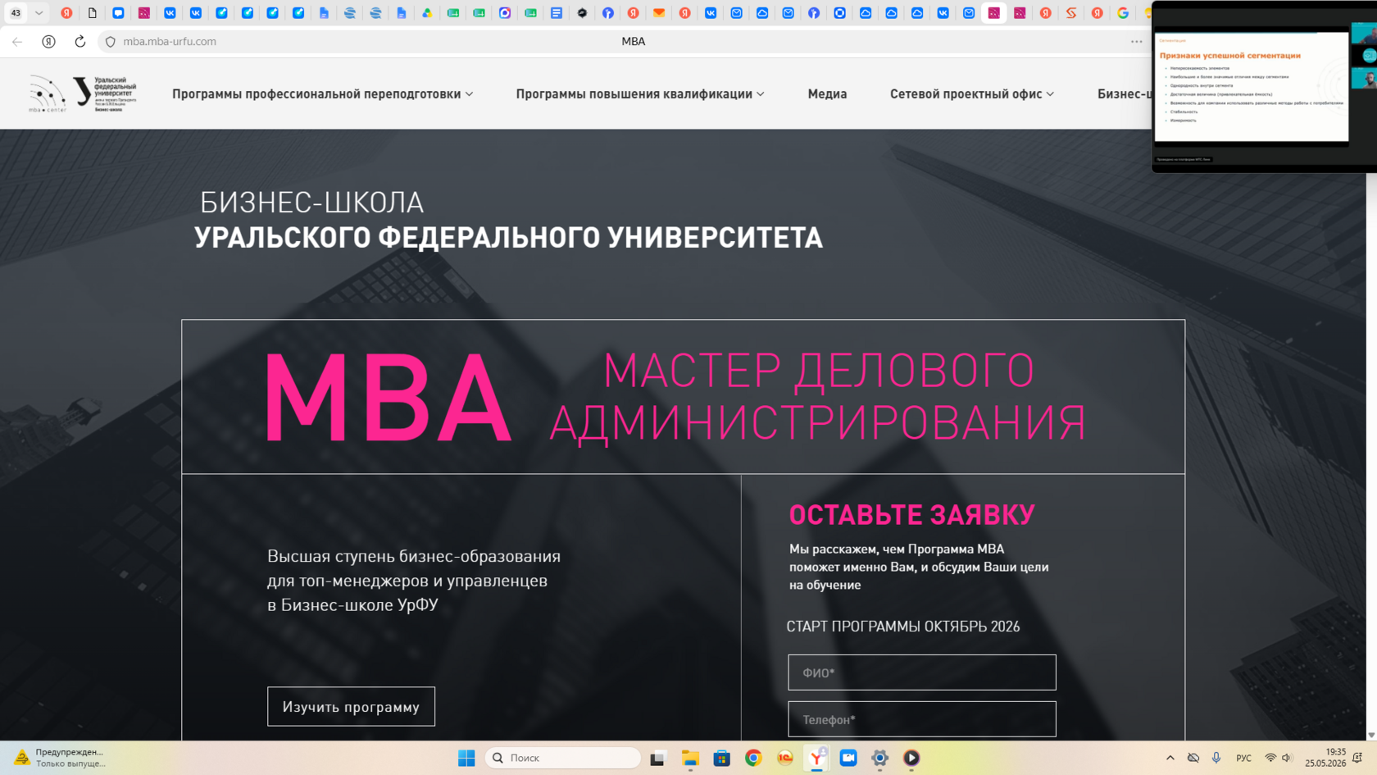Switch to the Google G tab

click(x=1123, y=13)
